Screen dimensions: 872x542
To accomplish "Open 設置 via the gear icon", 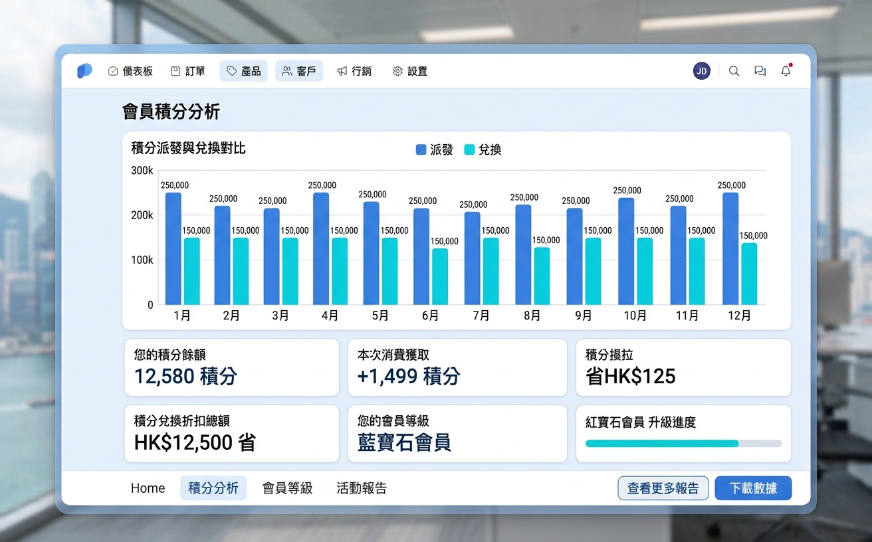I will pyautogui.click(x=397, y=71).
